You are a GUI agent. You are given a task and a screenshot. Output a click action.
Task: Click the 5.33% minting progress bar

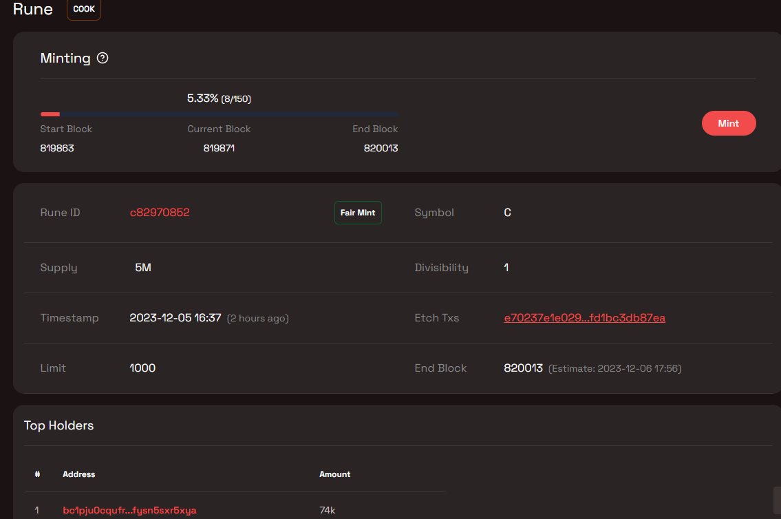pos(220,114)
